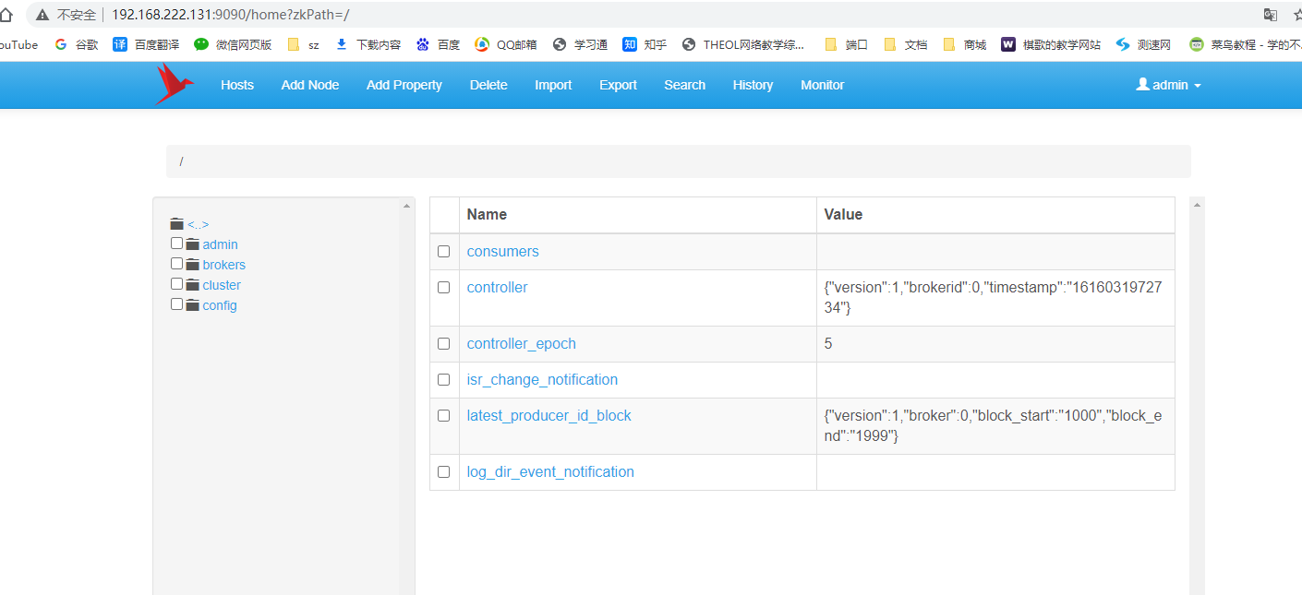This screenshot has width=1302, height=595.
Task: Open the Monitor menu item
Action: (821, 85)
